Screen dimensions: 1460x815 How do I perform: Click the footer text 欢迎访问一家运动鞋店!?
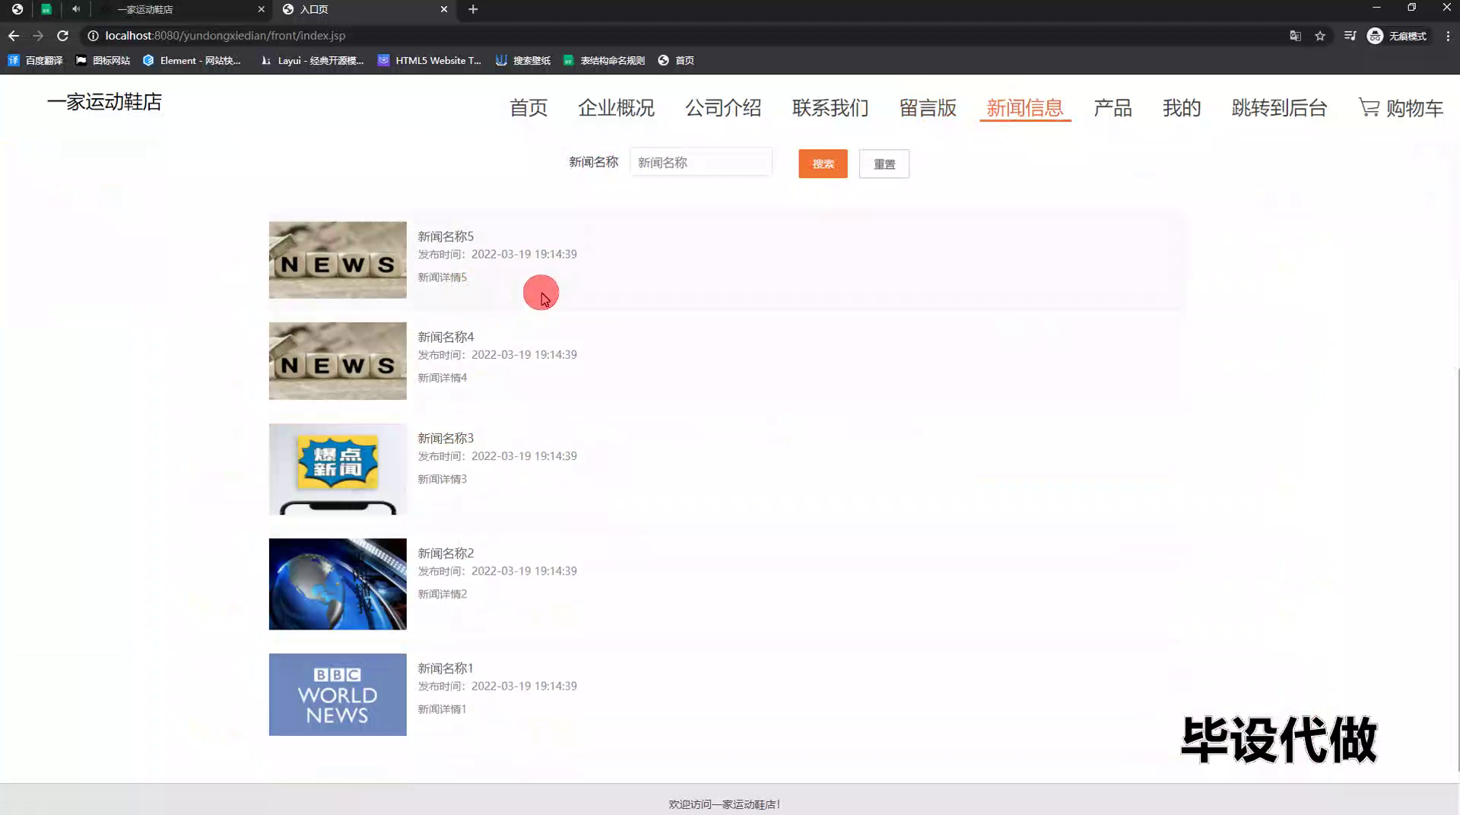pos(724,804)
